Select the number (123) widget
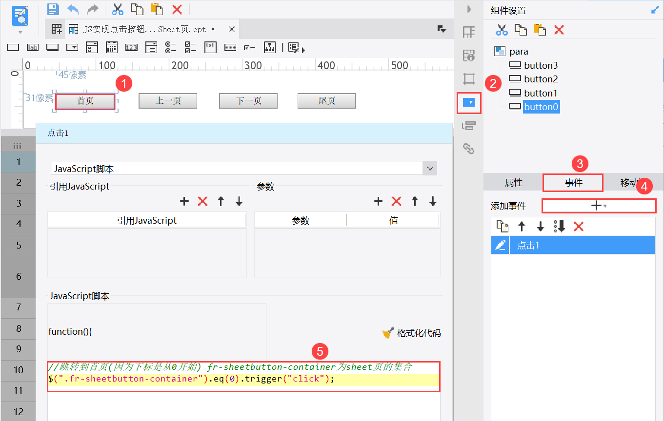The height and width of the screenshot is (421, 664). [x=132, y=47]
